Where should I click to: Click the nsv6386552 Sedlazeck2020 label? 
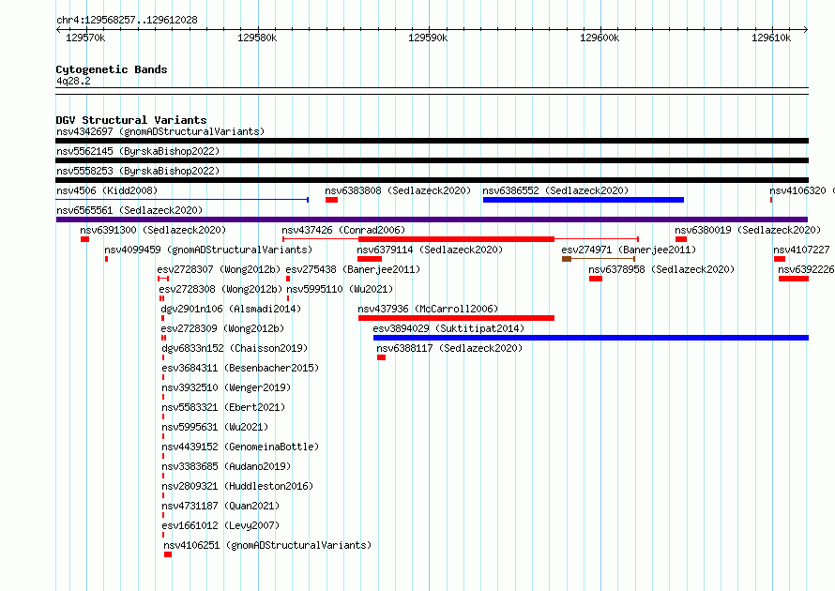tap(555, 190)
